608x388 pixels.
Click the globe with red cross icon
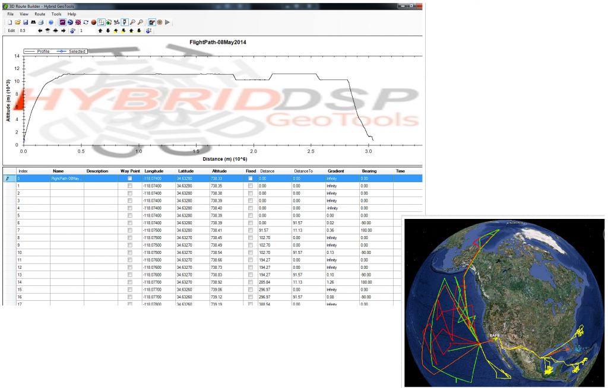[x=78, y=23]
